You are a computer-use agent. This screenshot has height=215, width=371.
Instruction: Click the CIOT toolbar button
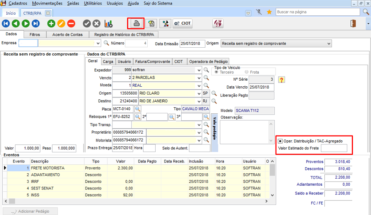click(x=182, y=23)
